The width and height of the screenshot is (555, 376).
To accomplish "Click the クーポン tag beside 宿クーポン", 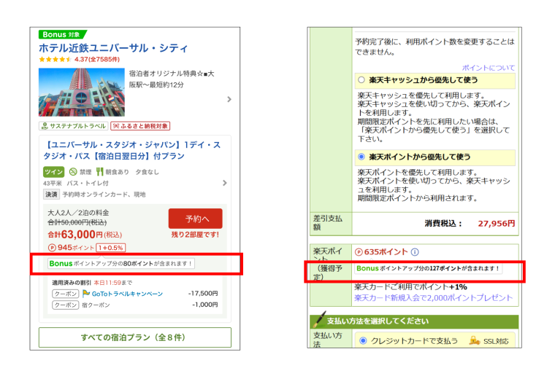I will [66, 305].
